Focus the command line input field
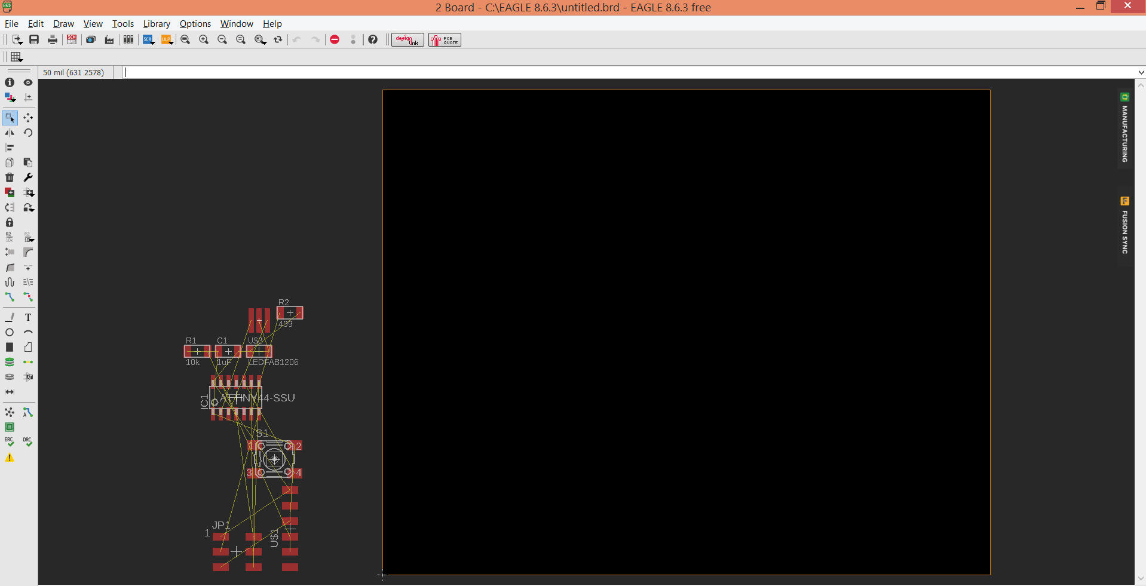Viewport: 1146px width, 586px height. [629, 72]
